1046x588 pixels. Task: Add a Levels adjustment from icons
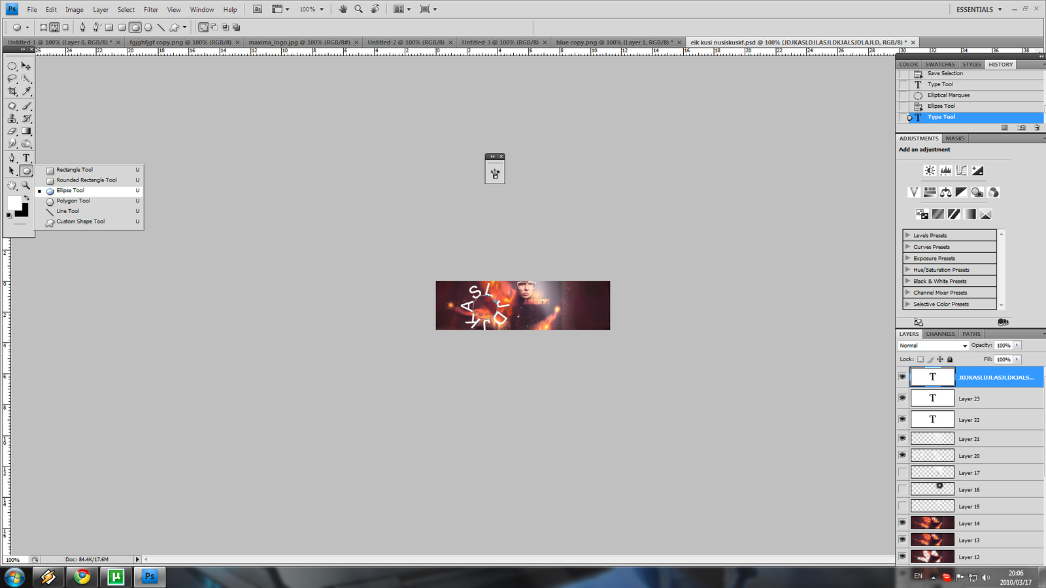(945, 171)
